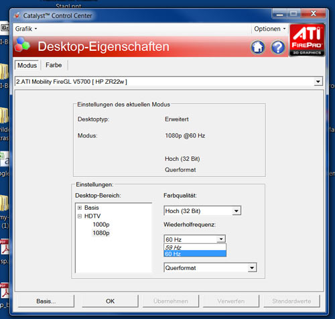Click the Verwerfen button
Screen dimensions: 335x319
coord(231,301)
